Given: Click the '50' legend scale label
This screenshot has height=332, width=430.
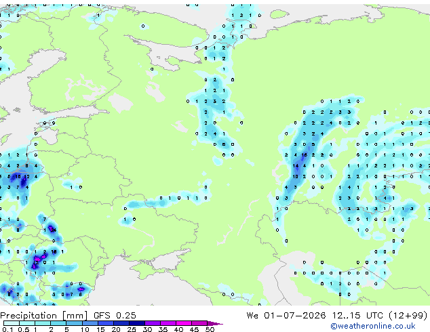Looking at the screenshot, I should (x=210, y=329).
